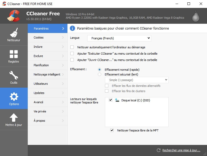Uncheck Nettoyer l'espace libre de la MFT
Image resolution: width=207 pixels, height=156 pixels.
tap(112, 130)
